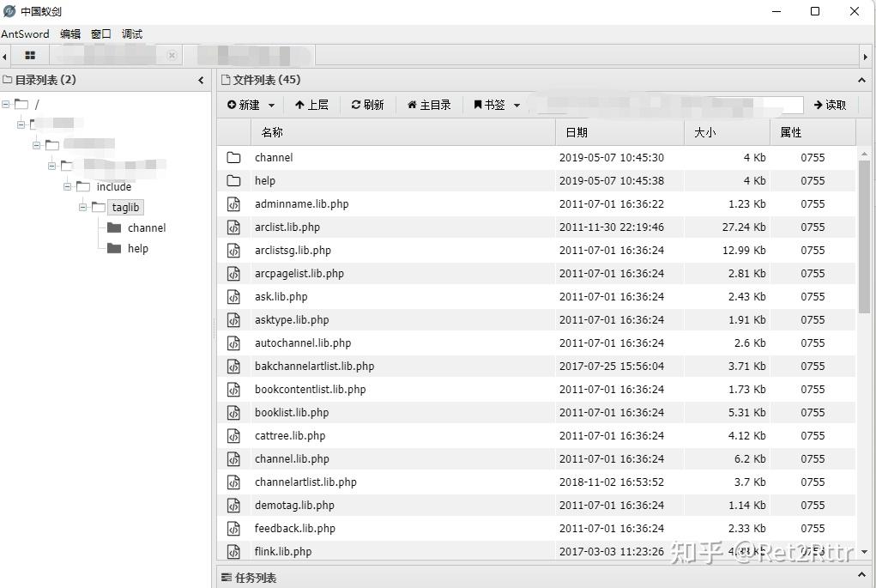Click the 读取 read button
The width and height of the screenshot is (876, 588).
[x=831, y=104]
